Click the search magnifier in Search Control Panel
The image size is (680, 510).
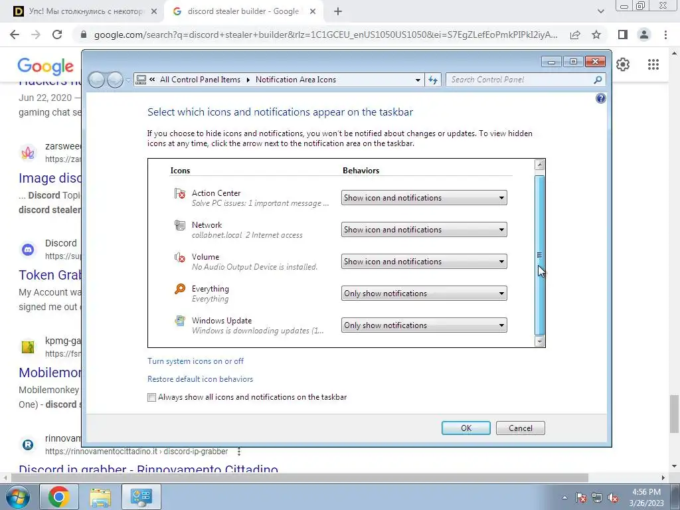(x=598, y=80)
